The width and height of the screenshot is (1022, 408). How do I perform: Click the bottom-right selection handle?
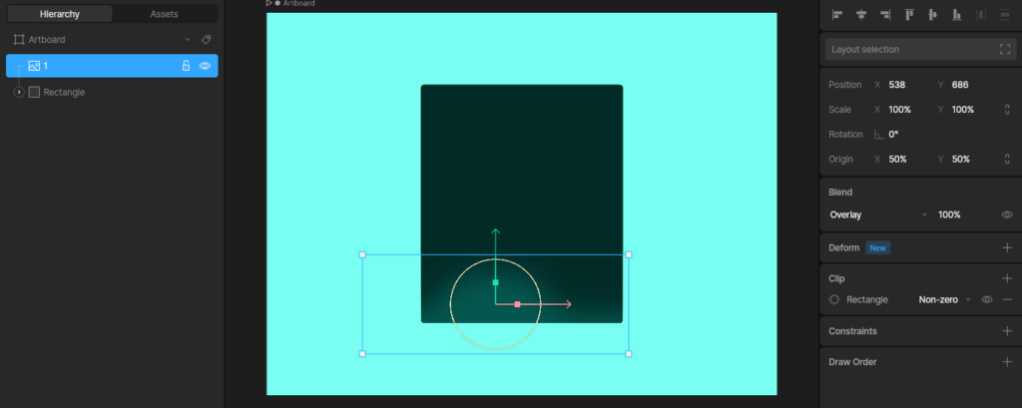pos(629,354)
